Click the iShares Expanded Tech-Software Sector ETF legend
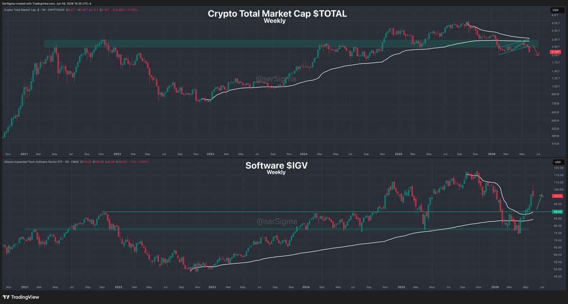 (40, 162)
